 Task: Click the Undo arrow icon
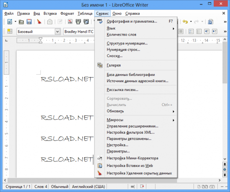pos(185,22)
